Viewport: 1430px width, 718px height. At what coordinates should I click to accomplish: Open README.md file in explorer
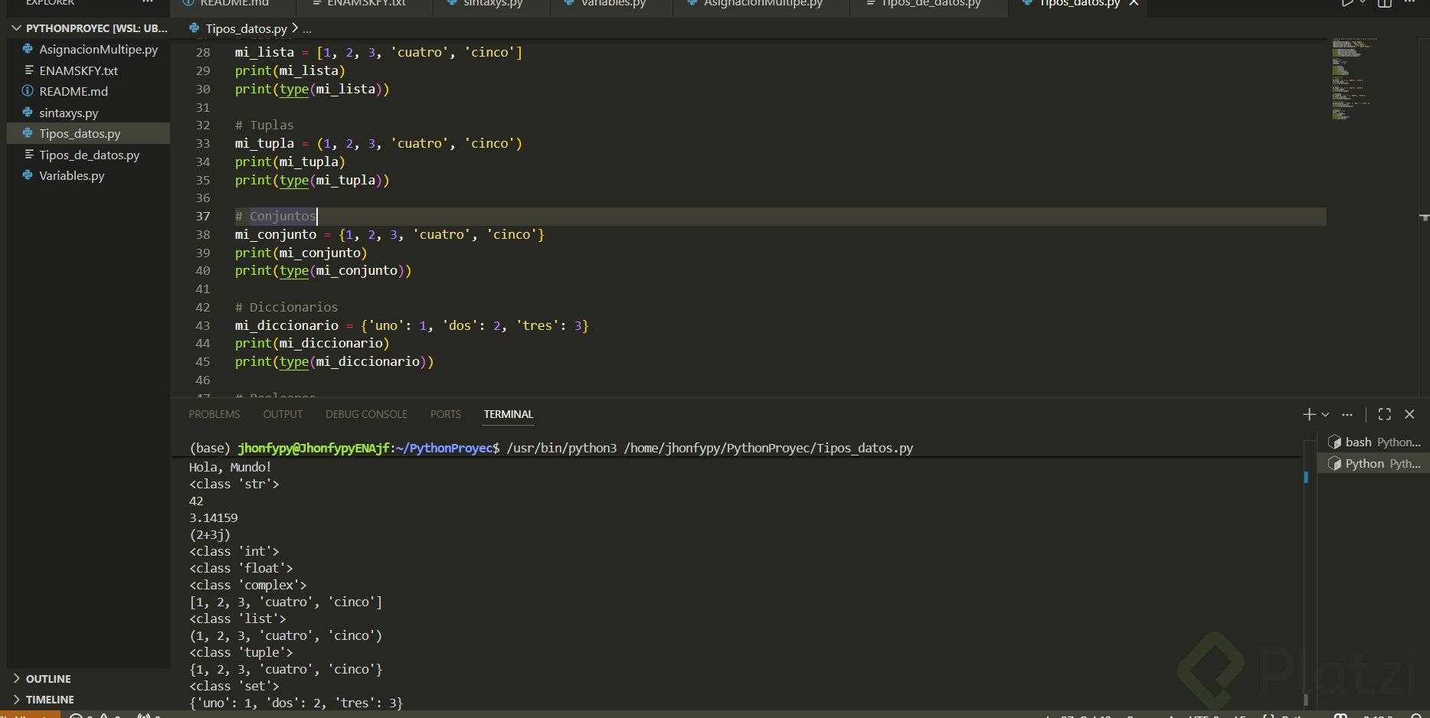[74, 91]
